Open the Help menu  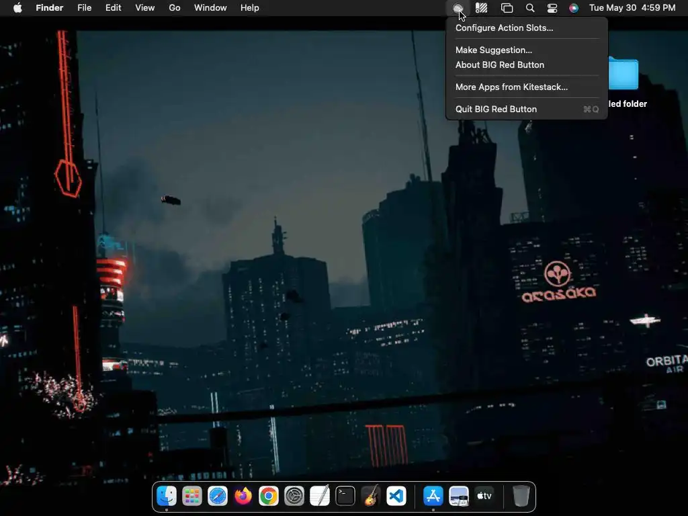click(x=250, y=8)
